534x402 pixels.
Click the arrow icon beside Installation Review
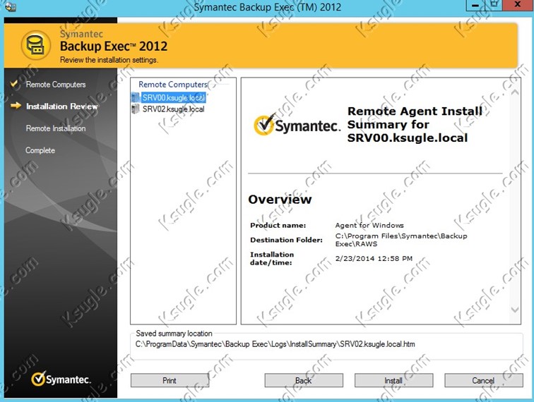pos(16,106)
